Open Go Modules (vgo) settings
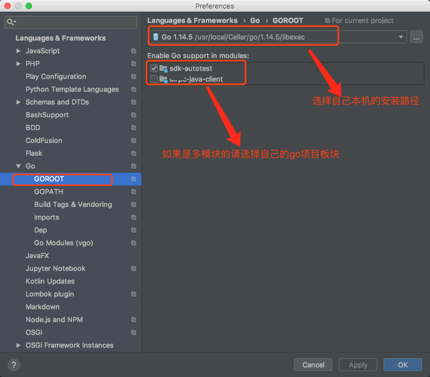Screen dimensions: 430x377 (63, 243)
